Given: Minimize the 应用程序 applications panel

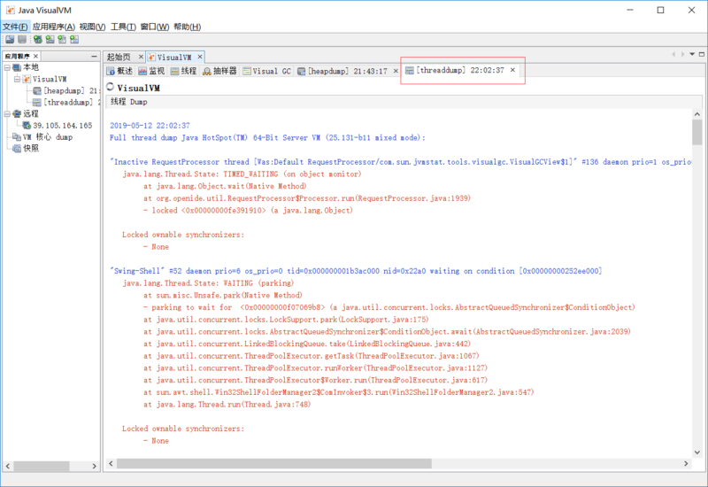Looking at the screenshot, I should pos(94,56).
